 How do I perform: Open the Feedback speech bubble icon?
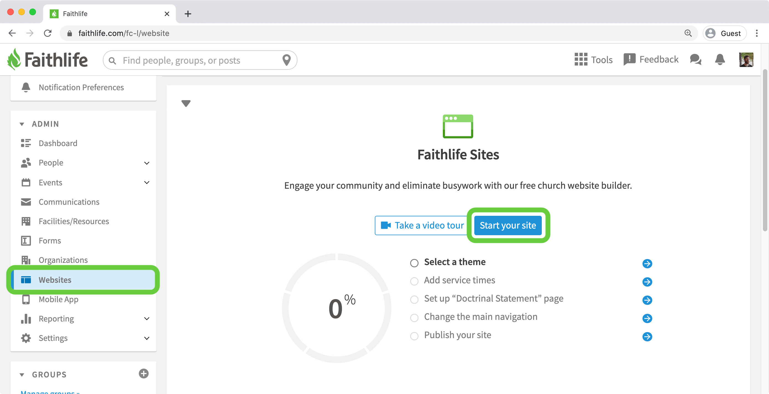click(x=629, y=59)
